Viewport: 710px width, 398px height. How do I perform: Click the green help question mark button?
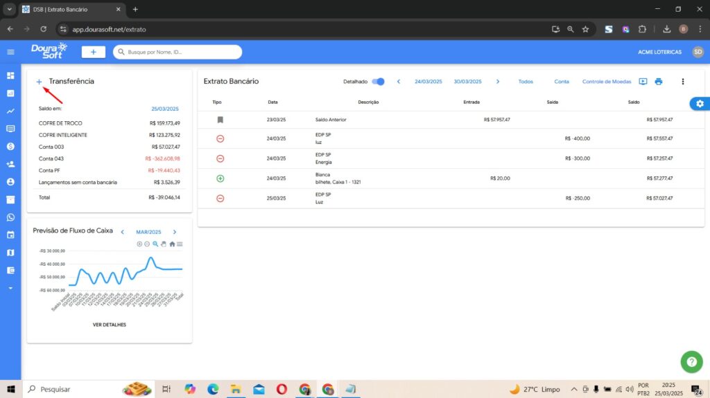tap(691, 361)
